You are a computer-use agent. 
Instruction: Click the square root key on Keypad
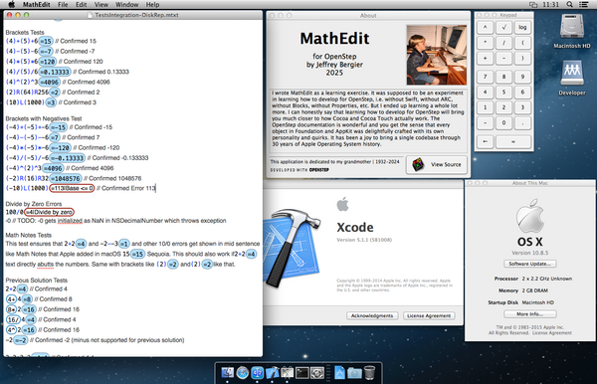(x=503, y=28)
